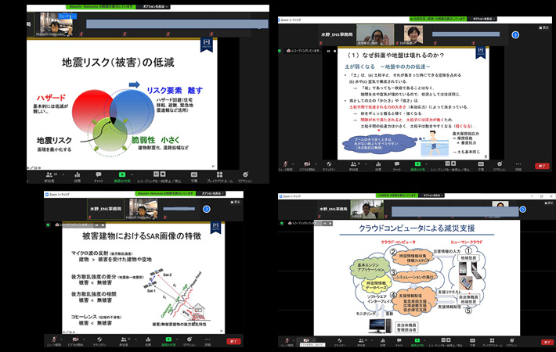Click red End (終了) button in SAR画像 window
The width and height of the screenshot is (556, 352).
coord(233,341)
